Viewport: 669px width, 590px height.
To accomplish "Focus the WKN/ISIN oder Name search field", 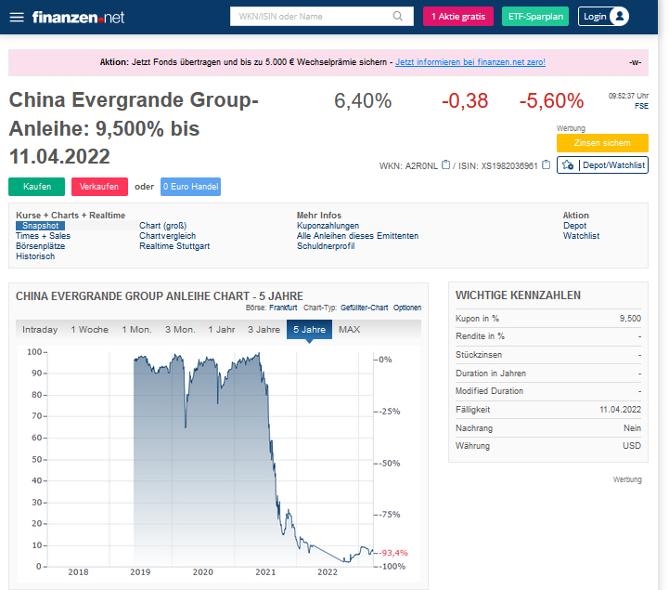I will (x=311, y=17).
